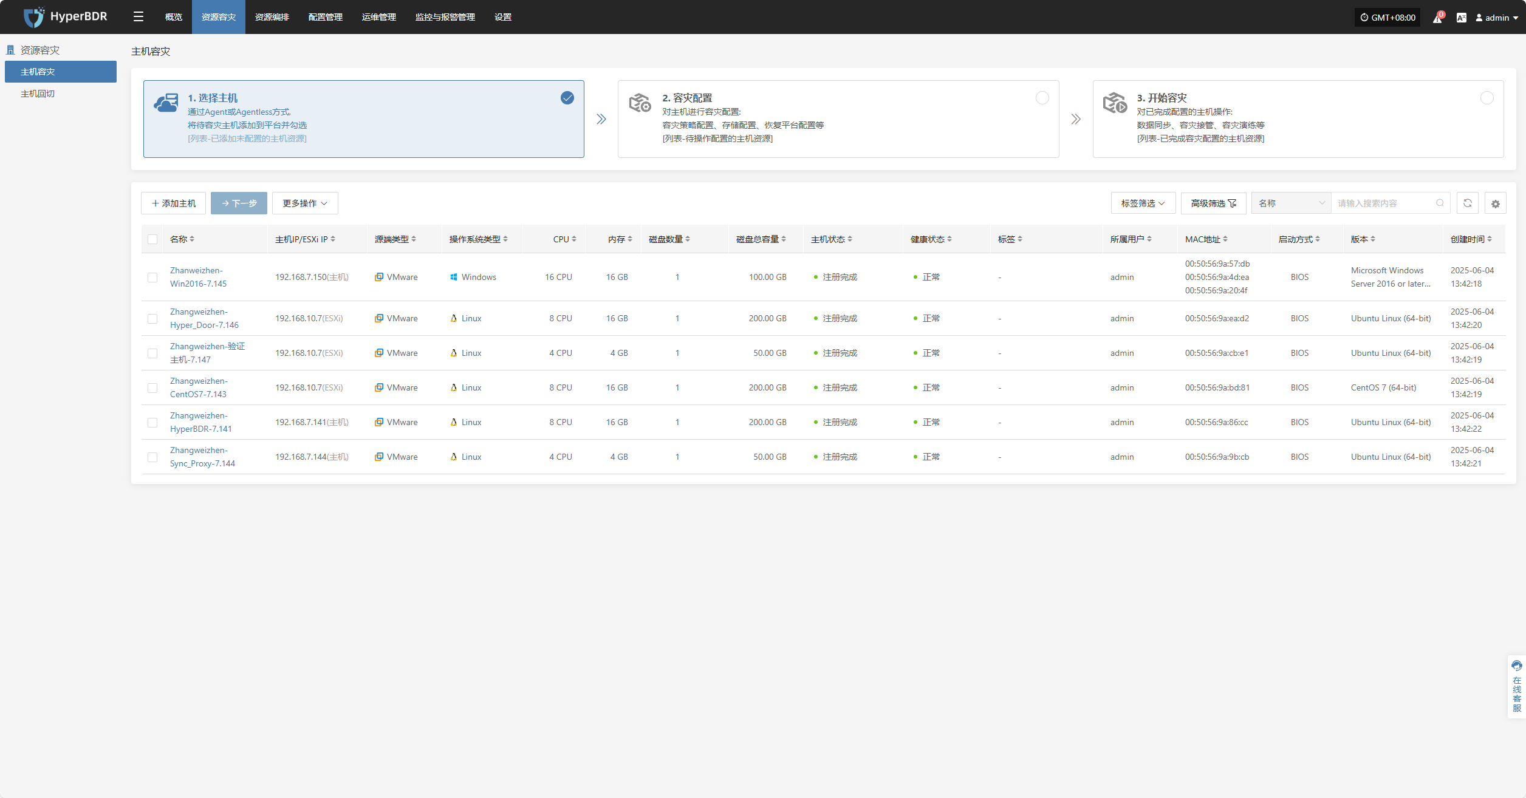Click the arrow between steps 1 and 2

(x=601, y=119)
